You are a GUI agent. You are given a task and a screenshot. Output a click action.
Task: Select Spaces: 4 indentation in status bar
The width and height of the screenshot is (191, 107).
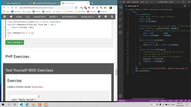tap(164, 101)
